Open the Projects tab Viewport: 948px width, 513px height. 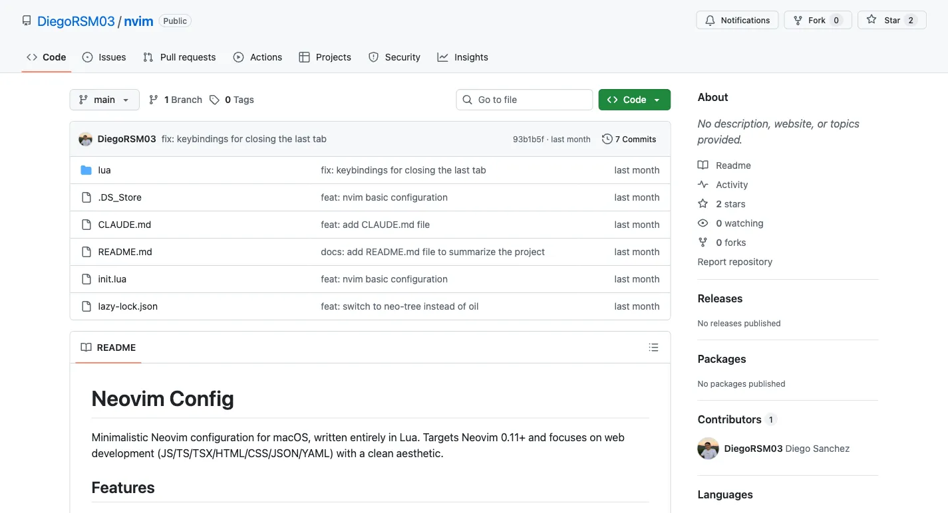pyautogui.click(x=325, y=57)
